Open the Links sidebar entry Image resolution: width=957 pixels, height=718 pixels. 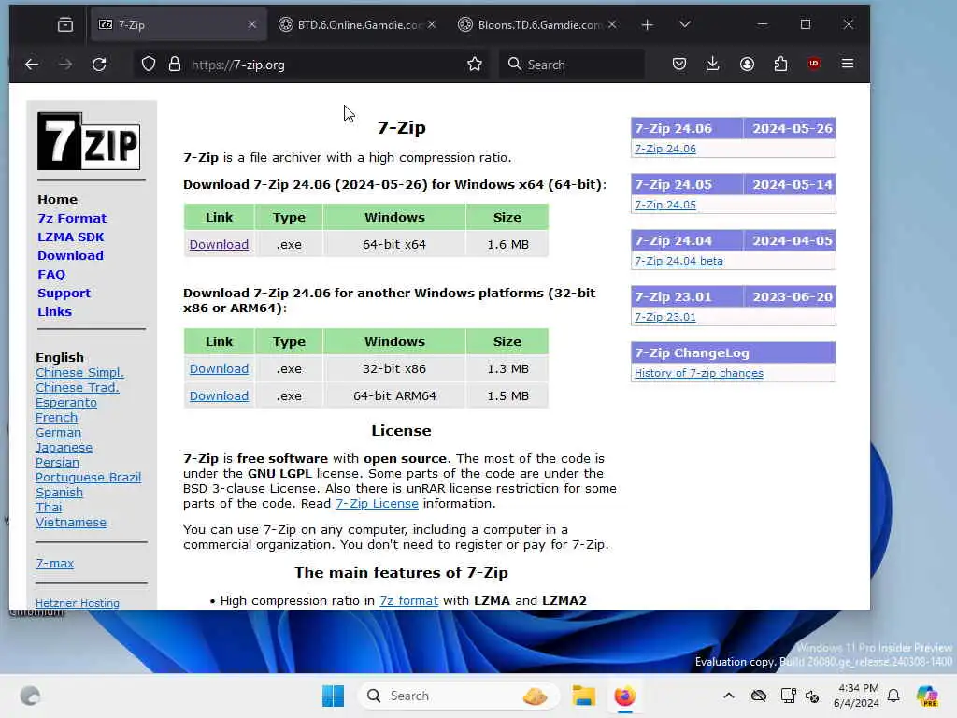click(x=54, y=312)
